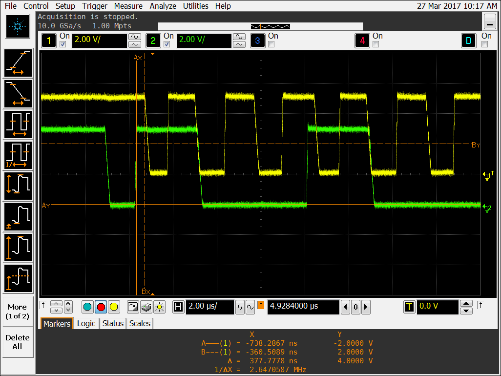Viewport: 501px width, 376px height.
Task: Click the yellow Single acquisition button
Action: coord(114,307)
